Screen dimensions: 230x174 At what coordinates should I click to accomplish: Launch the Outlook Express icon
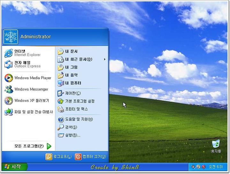tap(9, 64)
